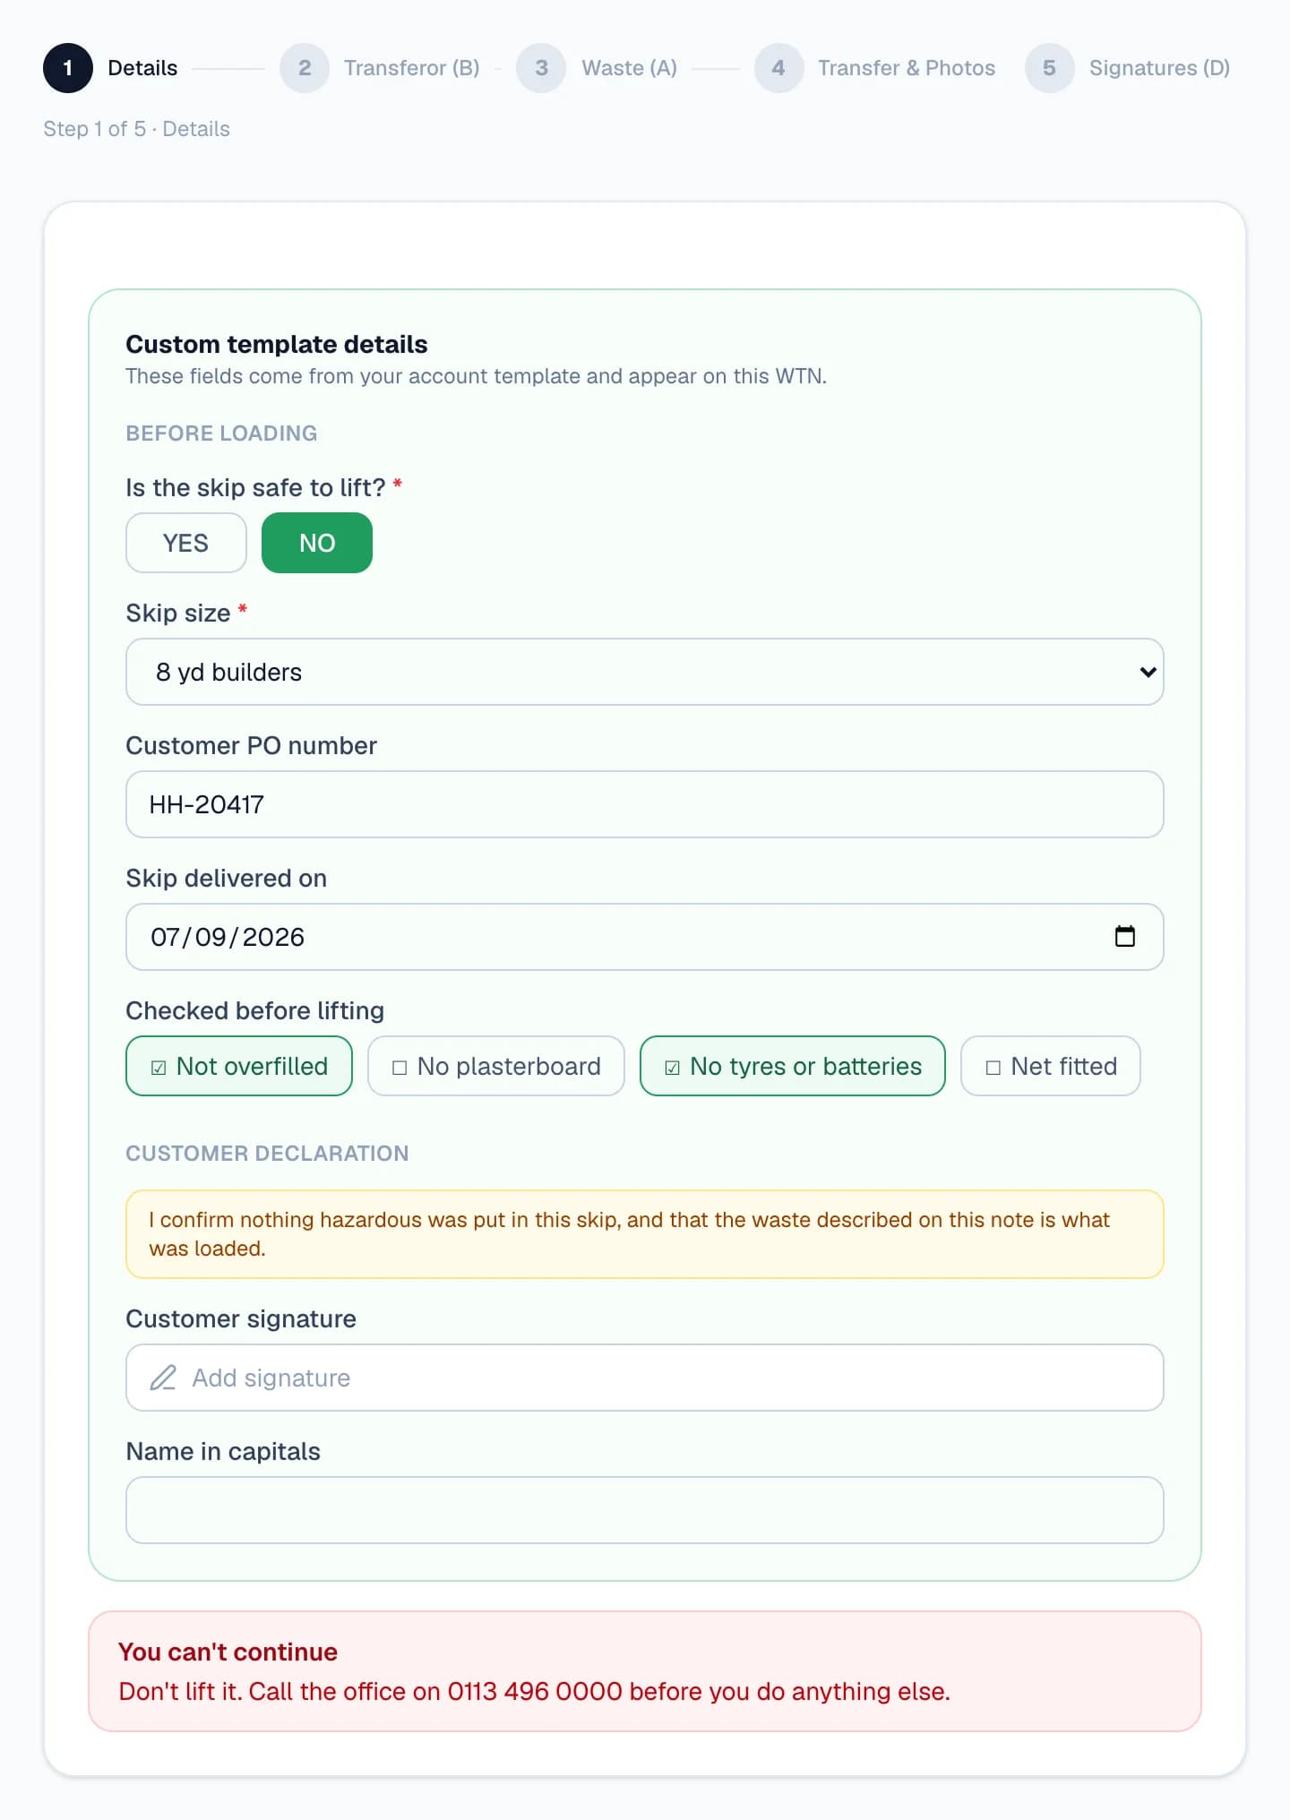Viewport: 1290px width, 1820px height.
Task: Jump to the step 3 circle icon
Action: 541,68
